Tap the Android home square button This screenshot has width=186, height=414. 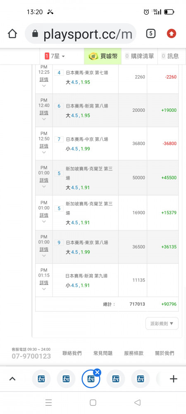click(93, 402)
